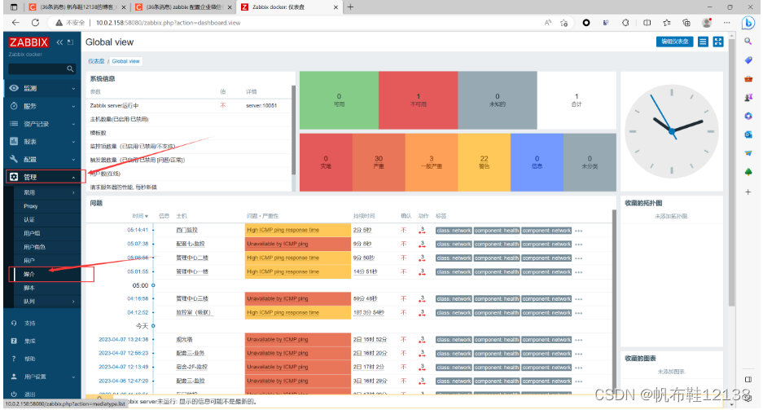763x410 pixels.
Task: Click the hide-sidebar icon beside collapse chevrons
Action: [71, 42]
